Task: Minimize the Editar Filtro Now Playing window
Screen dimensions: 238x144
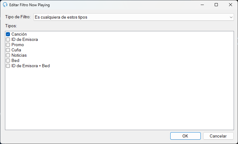Action: point(202,5)
